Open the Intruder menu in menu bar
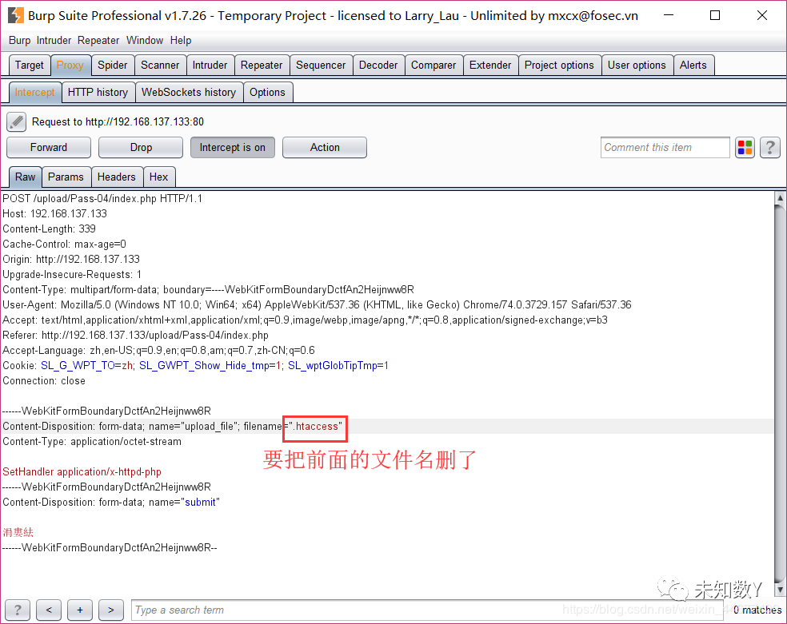This screenshot has height=624, width=787. point(54,40)
